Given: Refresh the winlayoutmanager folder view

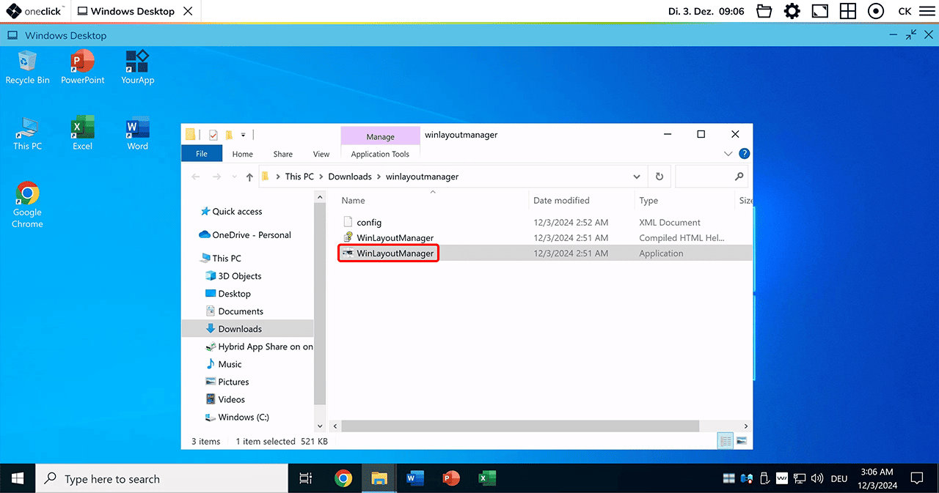Looking at the screenshot, I should [660, 177].
